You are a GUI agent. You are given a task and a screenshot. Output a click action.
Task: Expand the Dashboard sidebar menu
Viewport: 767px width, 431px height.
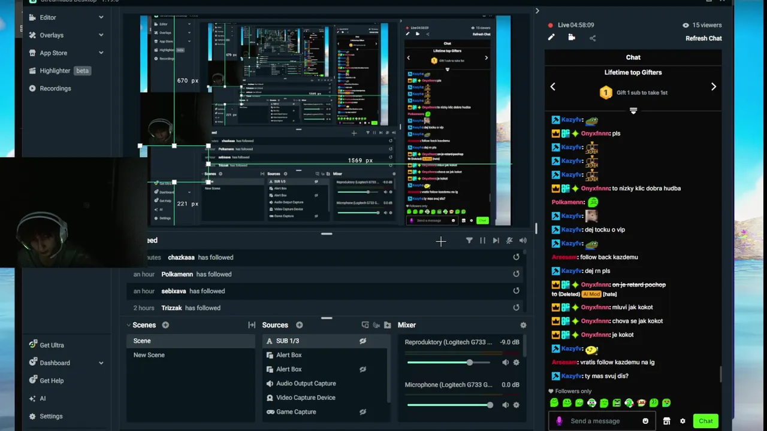(101, 363)
